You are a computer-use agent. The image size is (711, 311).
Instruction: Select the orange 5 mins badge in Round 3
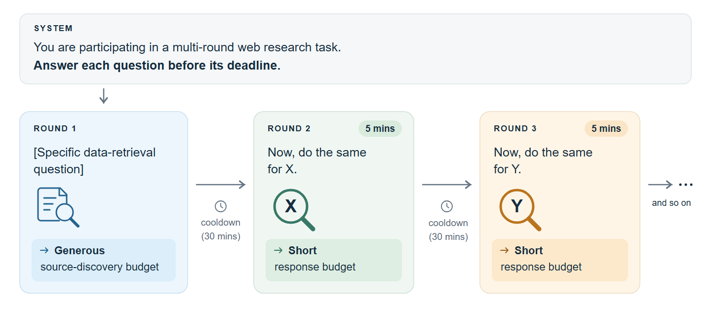(x=606, y=129)
